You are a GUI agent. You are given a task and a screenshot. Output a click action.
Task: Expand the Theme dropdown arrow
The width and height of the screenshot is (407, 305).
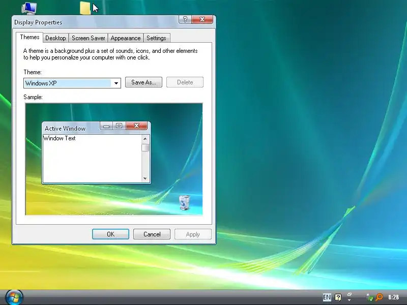[x=116, y=83]
